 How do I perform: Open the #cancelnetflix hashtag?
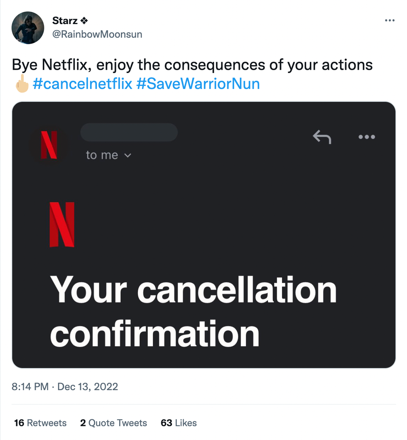(82, 83)
